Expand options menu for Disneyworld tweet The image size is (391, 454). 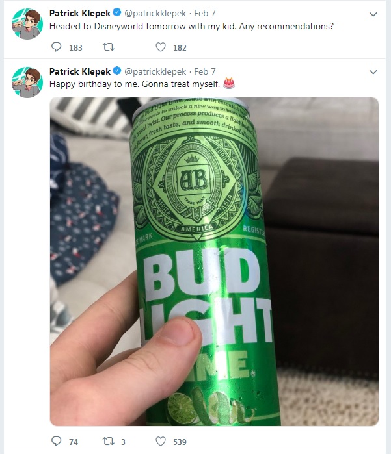pos(373,14)
